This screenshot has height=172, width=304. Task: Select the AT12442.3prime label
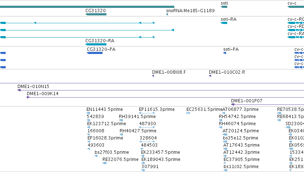click(241, 152)
